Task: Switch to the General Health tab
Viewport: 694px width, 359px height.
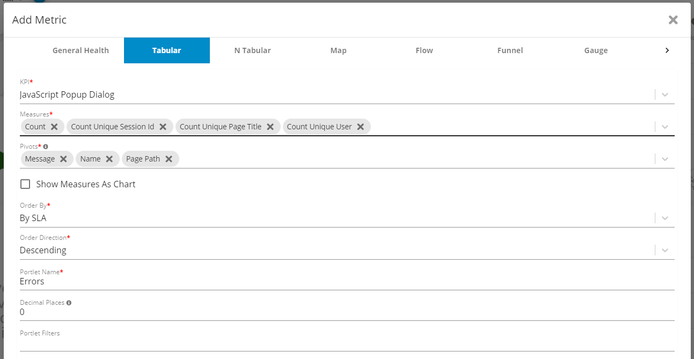Action: coord(81,50)
